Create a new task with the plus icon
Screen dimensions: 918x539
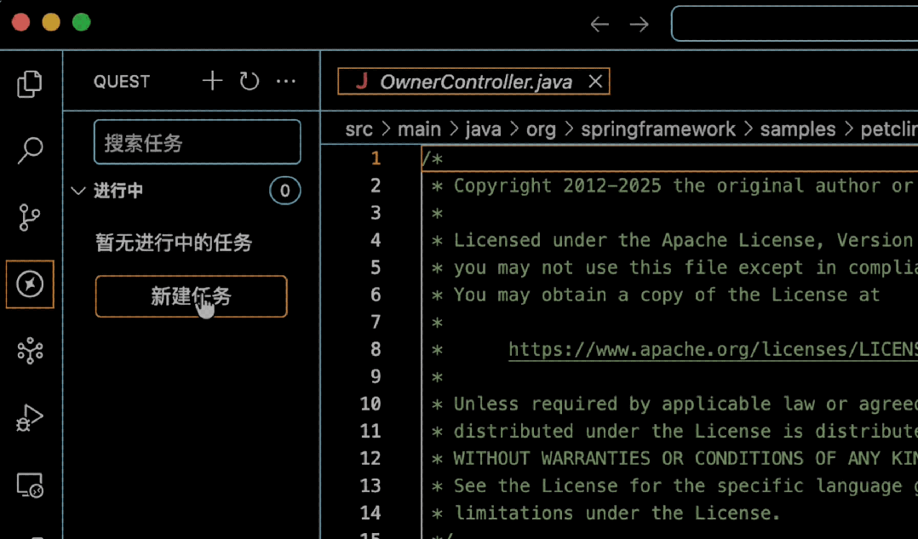211,81
